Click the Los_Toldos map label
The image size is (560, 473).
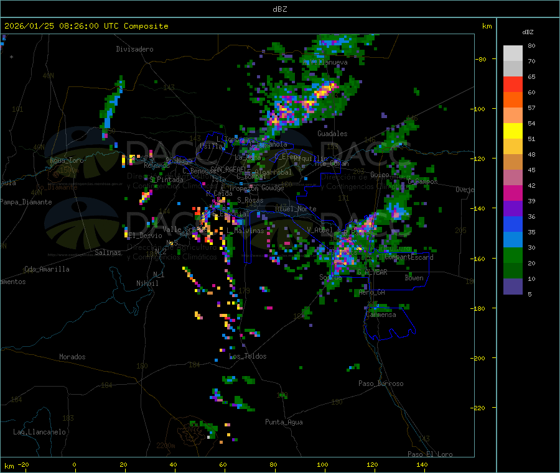coord(248,356)
